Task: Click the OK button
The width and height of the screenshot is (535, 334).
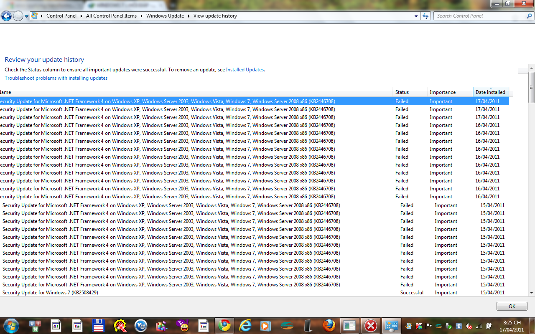Action: (x=512, y=306)
